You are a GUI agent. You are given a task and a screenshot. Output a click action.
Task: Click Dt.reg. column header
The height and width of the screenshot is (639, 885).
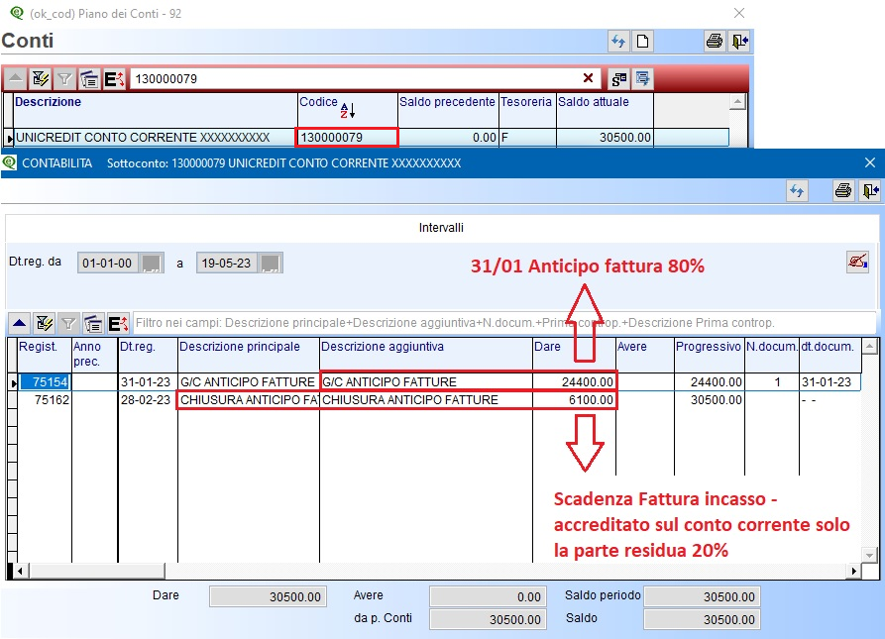(x=148, y=355)
